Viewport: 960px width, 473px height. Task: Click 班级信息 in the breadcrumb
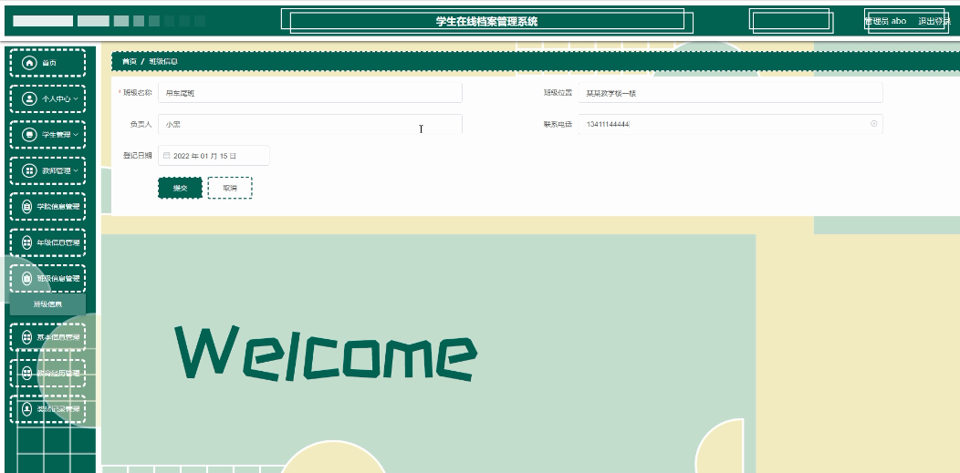[x=162, y=62]
